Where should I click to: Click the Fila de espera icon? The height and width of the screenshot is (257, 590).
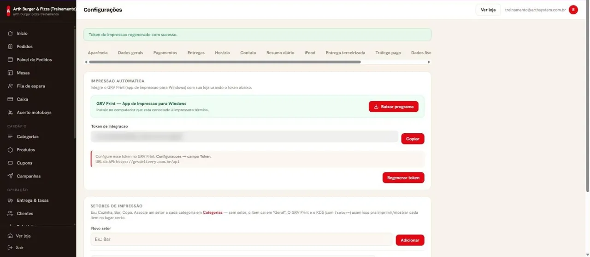(x=10, y=86)
